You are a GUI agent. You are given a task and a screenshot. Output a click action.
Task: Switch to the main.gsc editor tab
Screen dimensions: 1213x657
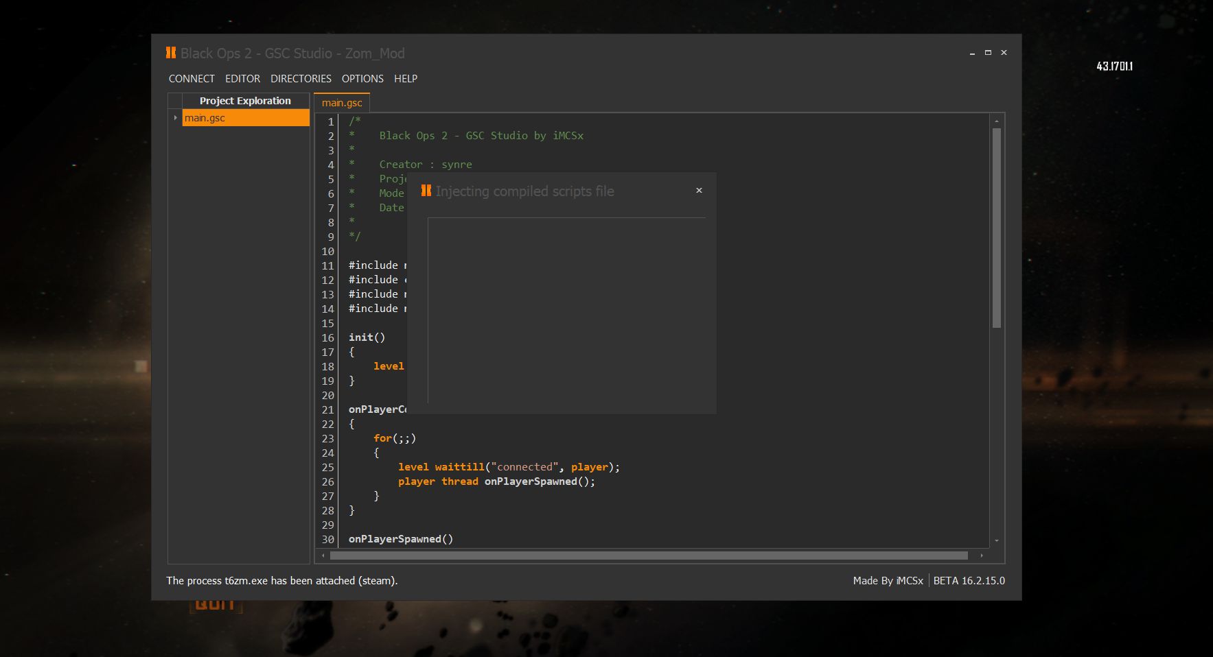pyautogui.click(x=342, y=103)
